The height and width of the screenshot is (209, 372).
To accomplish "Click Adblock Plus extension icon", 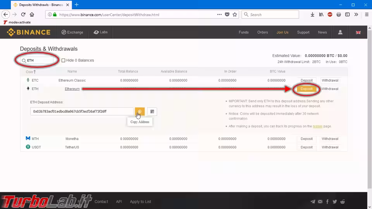I will click(x=330, y=14).
